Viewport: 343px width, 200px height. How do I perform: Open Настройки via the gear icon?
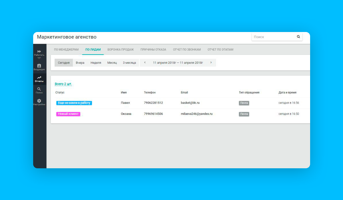click(x=39, y=101)
